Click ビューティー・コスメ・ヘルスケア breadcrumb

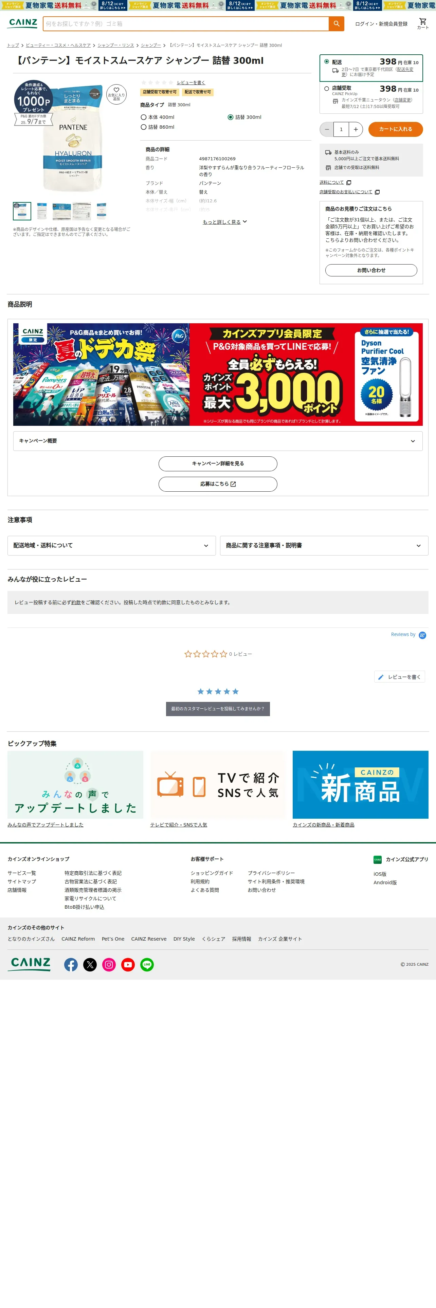(58, 45)
